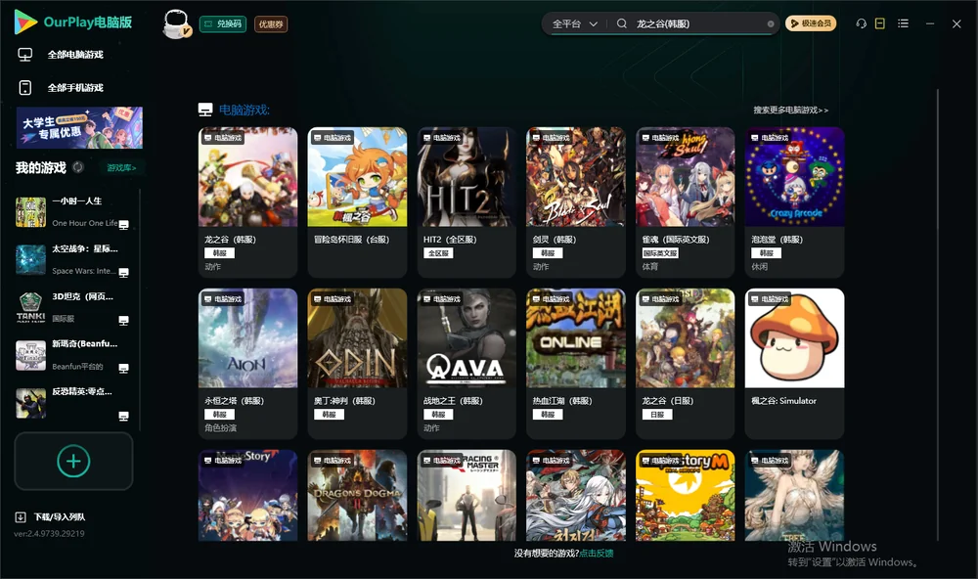The height and width of the screenshot is (579, 978).
Task: Click the download icon beside 下载/导入列队
Action: (21, 517)
